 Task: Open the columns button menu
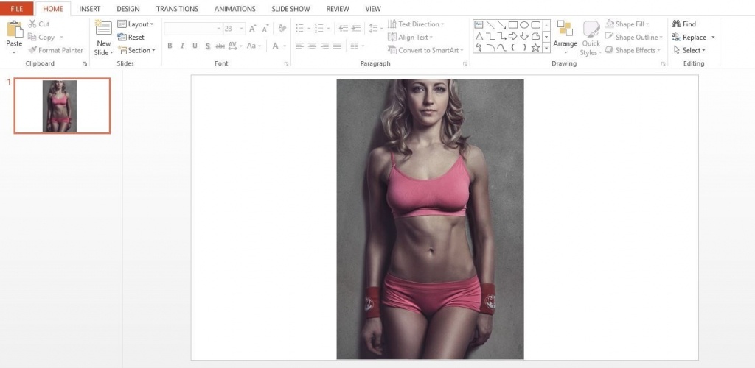coord(357,46)
